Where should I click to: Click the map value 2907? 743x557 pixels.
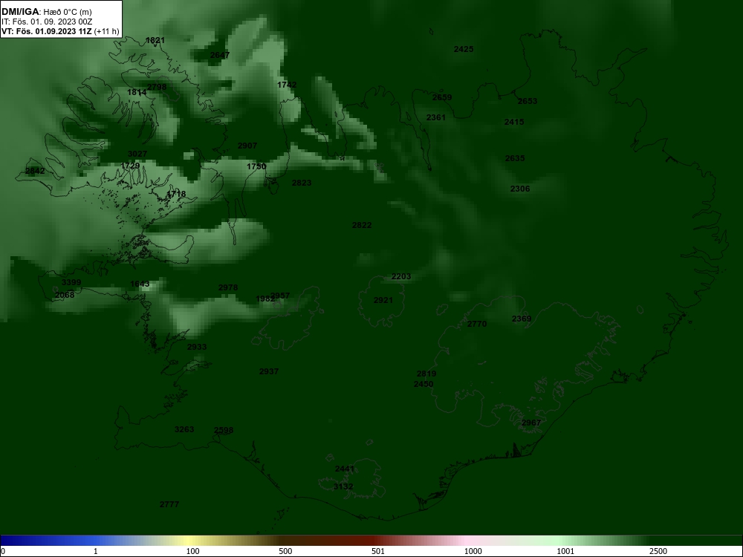[x=247, y=146]
